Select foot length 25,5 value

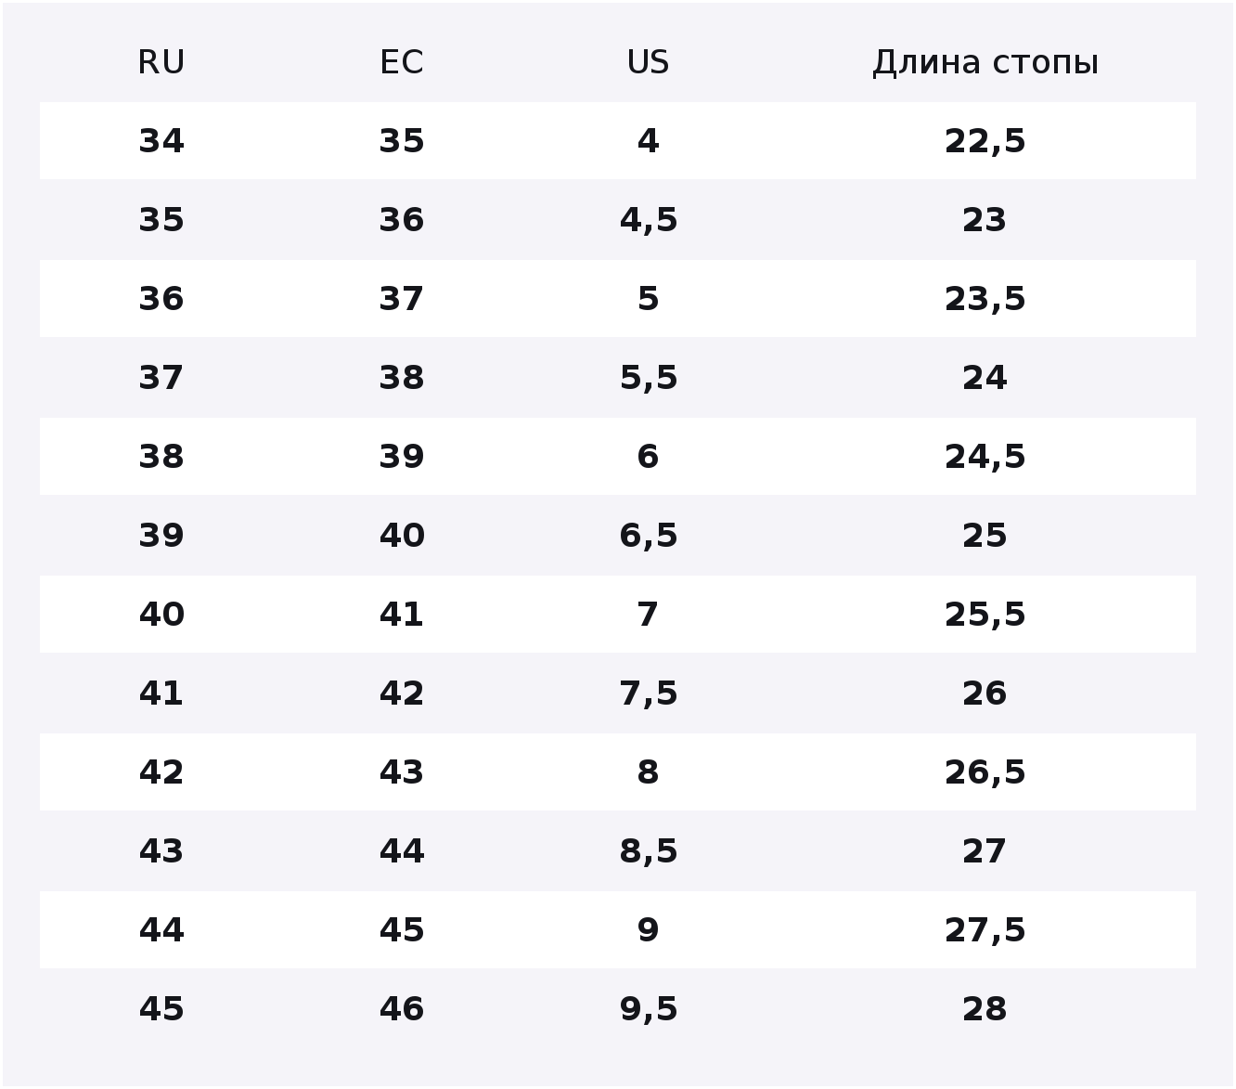coord(985,615)
